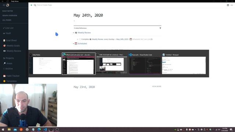Click the Areas magnifier icon
Viewport: 235px width, 132px height.
click(4, 63)
